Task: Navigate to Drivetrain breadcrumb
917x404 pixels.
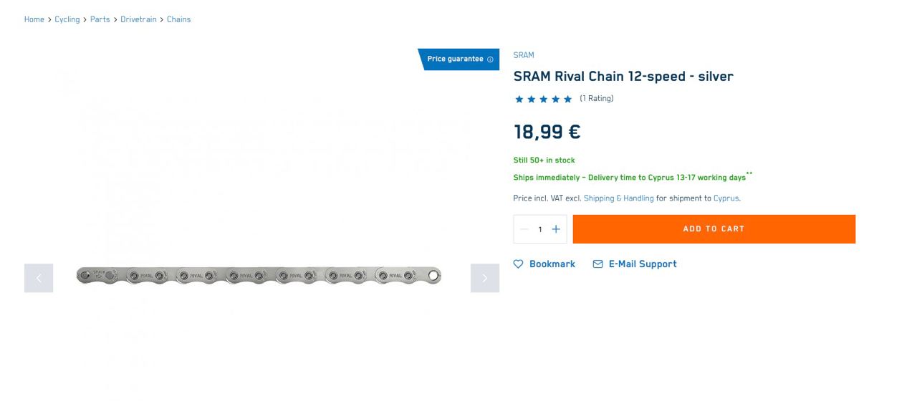Action: pyautogui.click(x=138, y=19)
